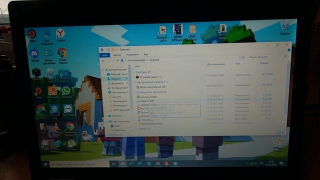Image resolution: width=320 pixels, height=180 pixels.
Task: Open the TeamViewer desktop shortcut
Action: pos(68,110)
